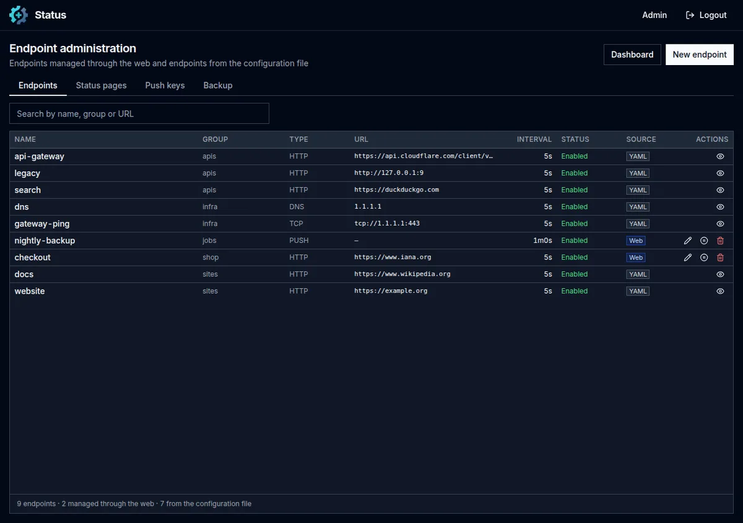Open the Status pages tab
The height and width of the screenshot is (523, 743).
[x=101, y=86]
